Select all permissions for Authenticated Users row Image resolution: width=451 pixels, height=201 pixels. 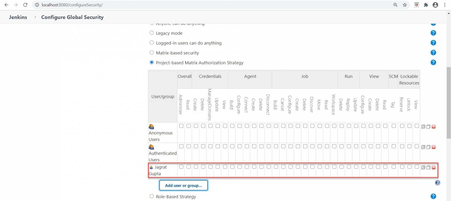click(x=423, y=147)
